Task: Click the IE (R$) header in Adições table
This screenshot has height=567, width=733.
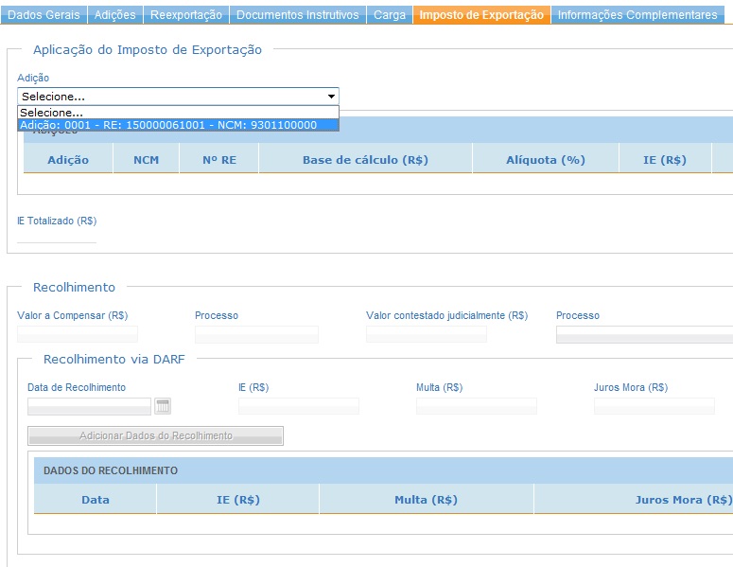Action: [665, 160]
